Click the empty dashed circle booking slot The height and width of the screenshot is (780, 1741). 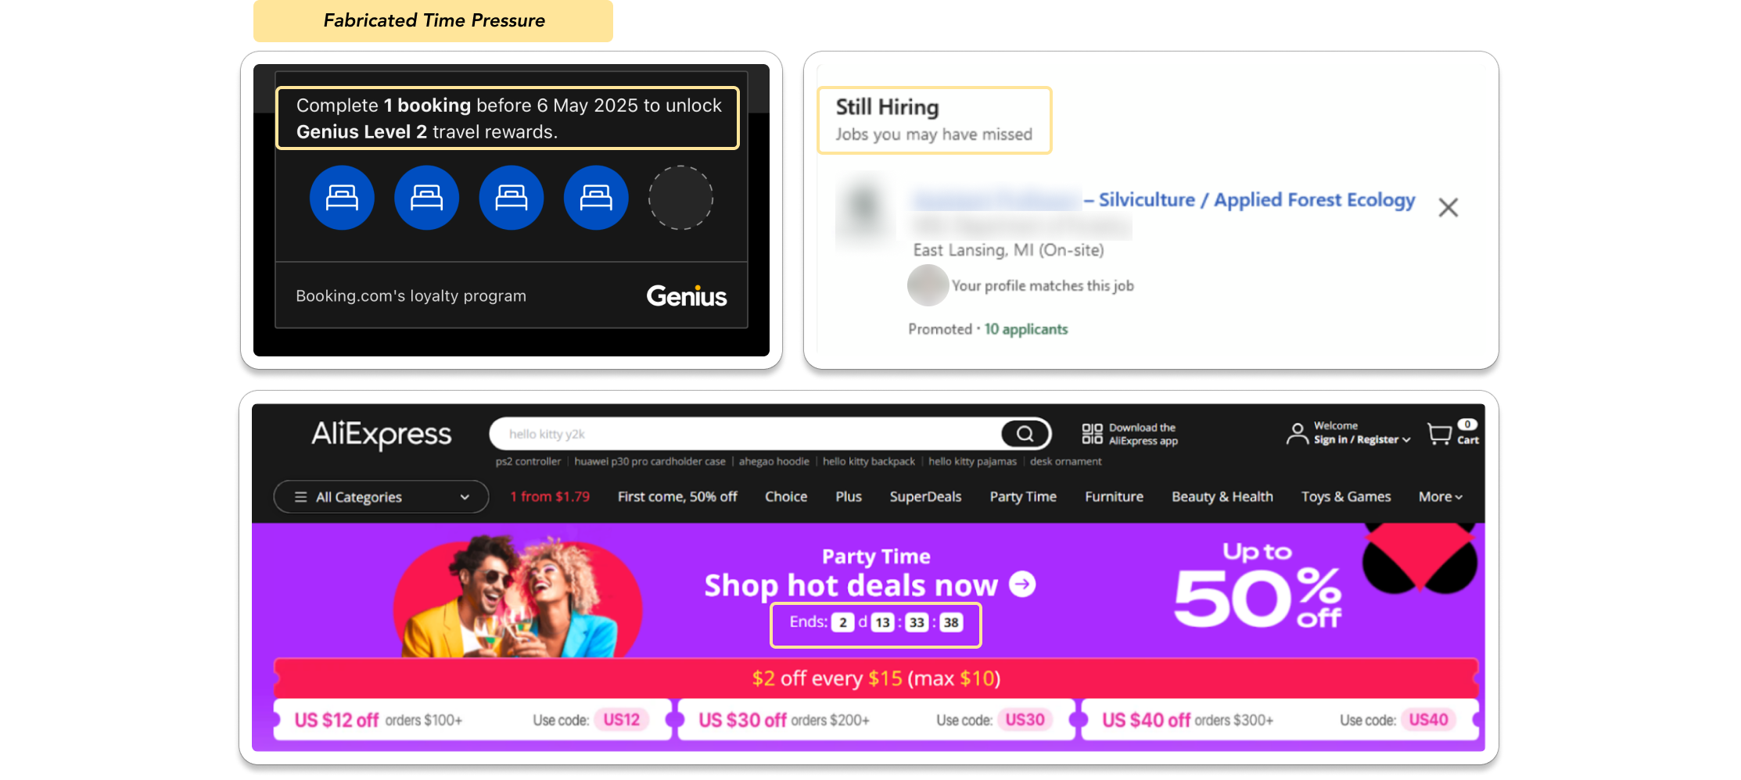pos(680,198)
